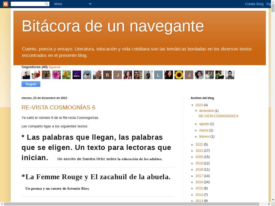Viewport: 275px width, 206px height.
Task: Expand the 2015 archive triangle
Action: pos(192,189)
